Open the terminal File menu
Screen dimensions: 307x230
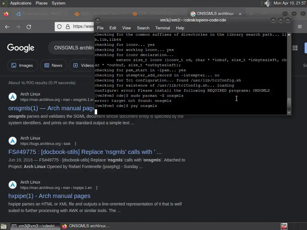pyautogui.click(x=100, y=28)
